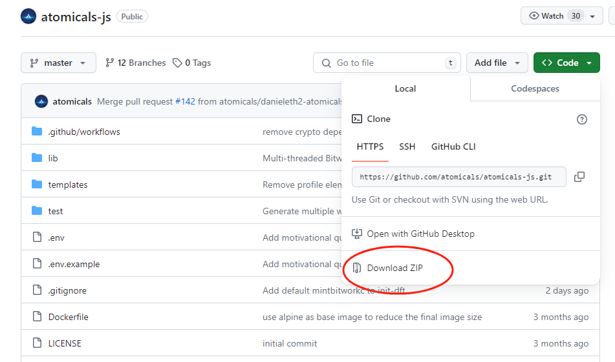Click the eye icon on Watch button

coord(534,15)
